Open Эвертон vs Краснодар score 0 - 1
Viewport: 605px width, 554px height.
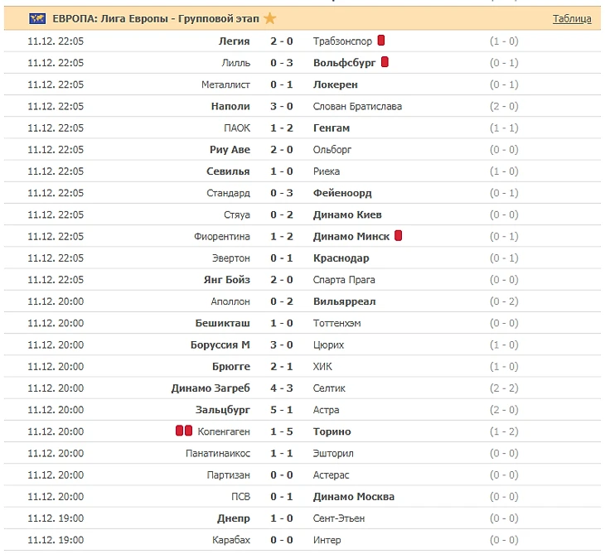click(282, 258)
